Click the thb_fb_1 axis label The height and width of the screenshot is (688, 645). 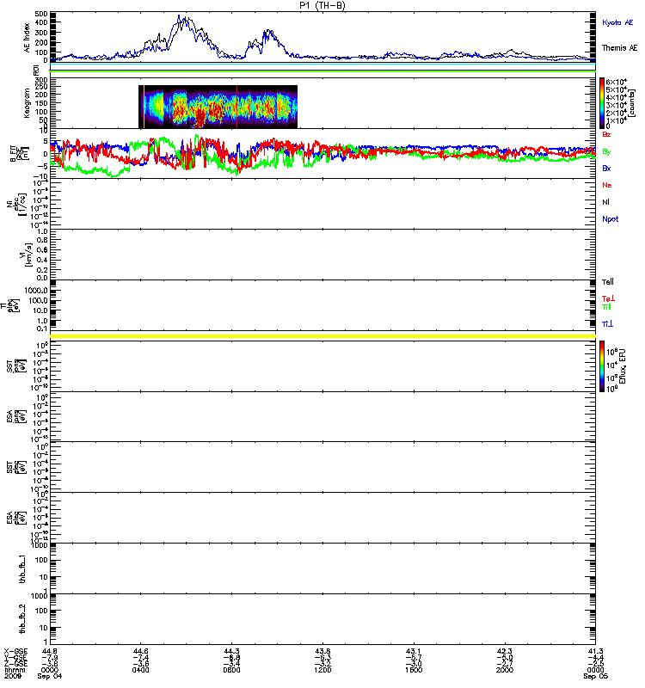tap(22, 569)
